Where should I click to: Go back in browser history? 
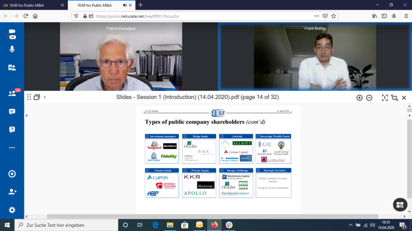pyautogui.click(x=6, y=16)
